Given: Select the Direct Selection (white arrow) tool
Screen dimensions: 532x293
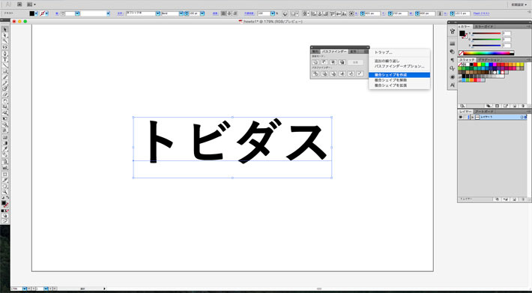Looking at the screenshot, I should [x=4, y=35].
